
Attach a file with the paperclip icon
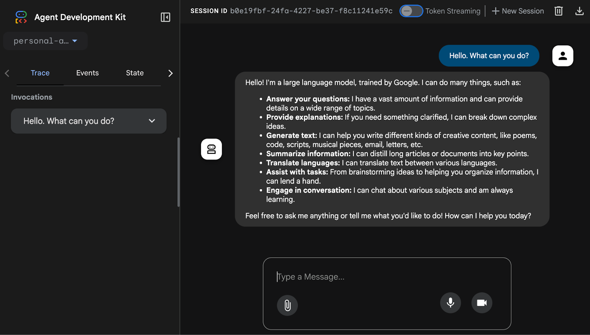(x=287, y=305)
